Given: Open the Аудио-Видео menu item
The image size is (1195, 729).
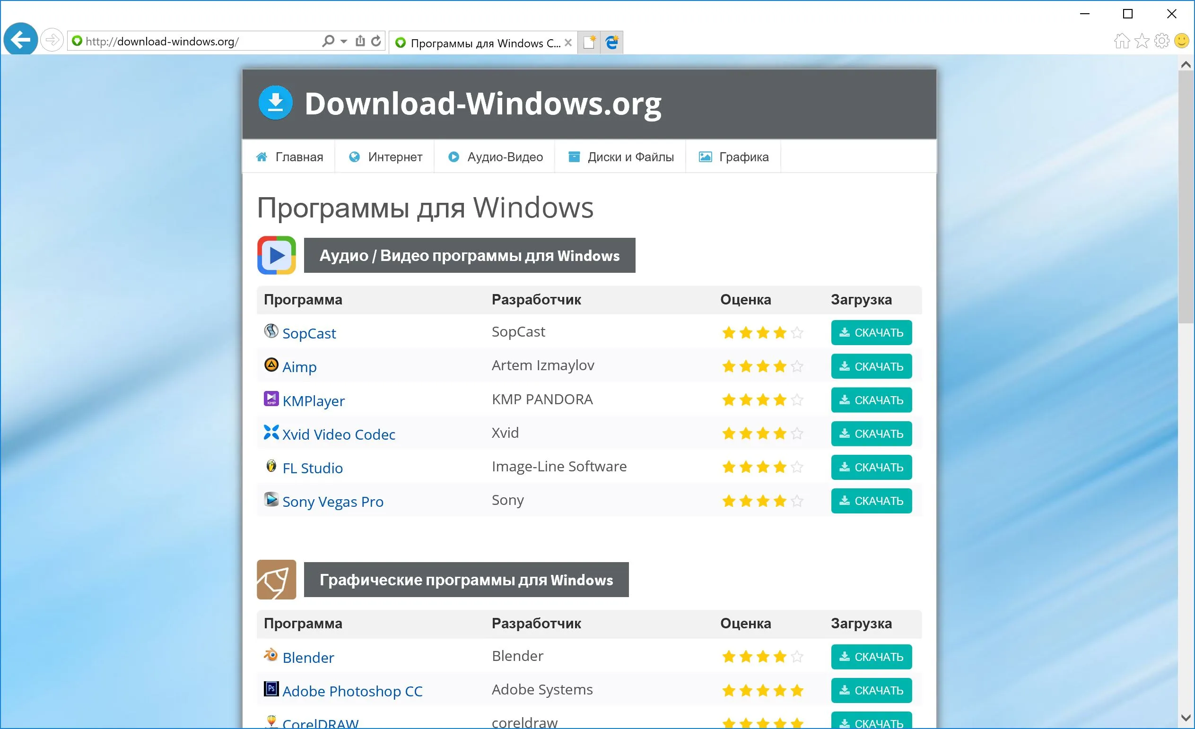Looking at the screenshot, I should 495,156.
